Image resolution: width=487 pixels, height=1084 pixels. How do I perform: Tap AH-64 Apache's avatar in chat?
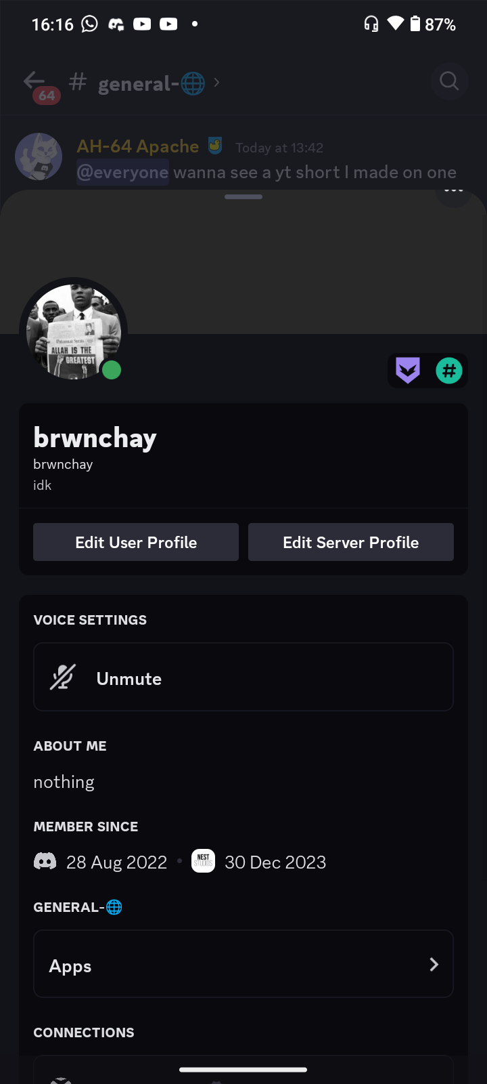point(39,157)
